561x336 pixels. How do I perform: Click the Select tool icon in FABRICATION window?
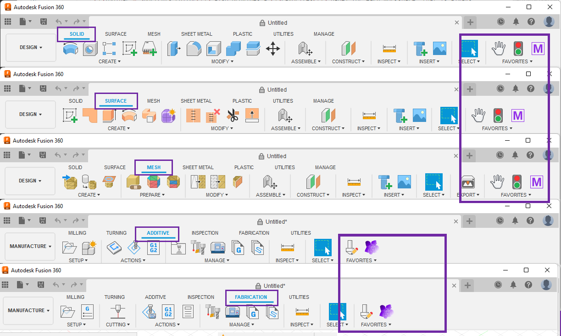pyautogui.click(x=338, y=312)
